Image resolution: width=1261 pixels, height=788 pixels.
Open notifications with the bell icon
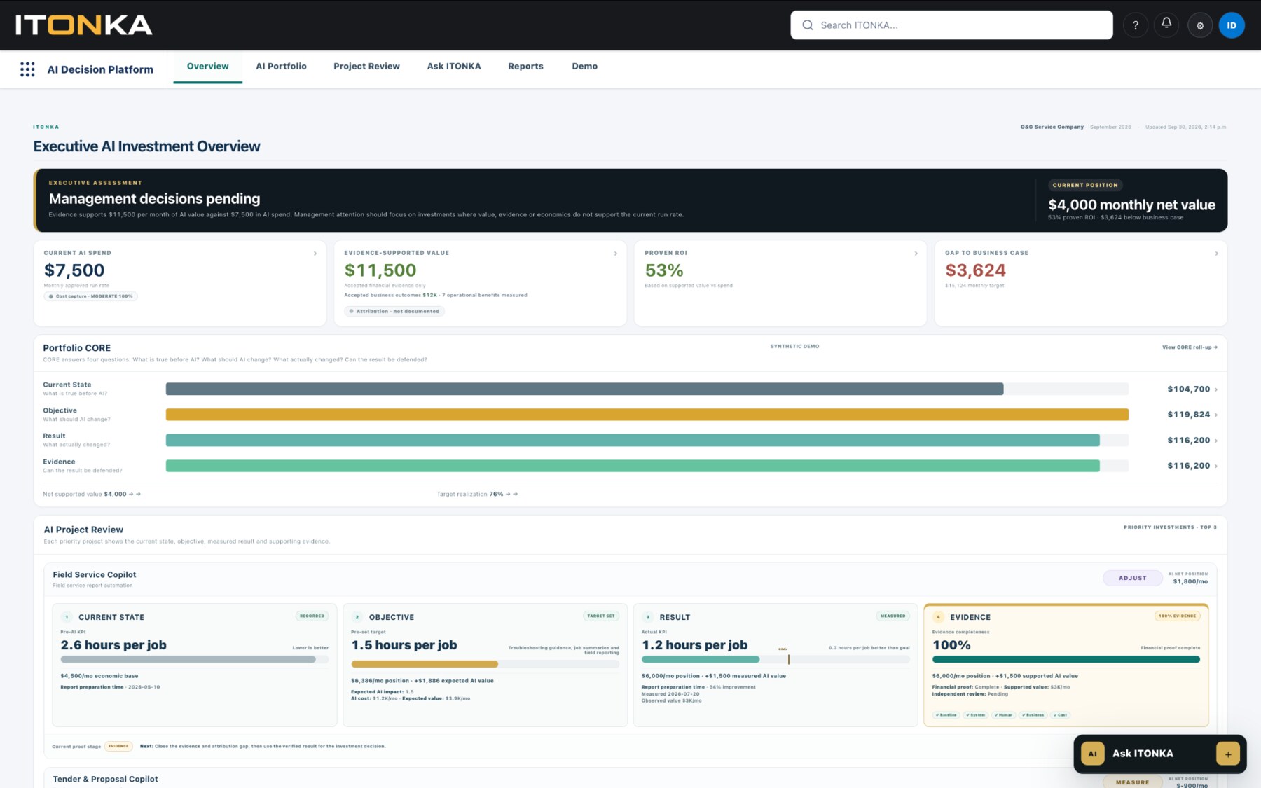pyautogui.click(x=1166, y=25)
